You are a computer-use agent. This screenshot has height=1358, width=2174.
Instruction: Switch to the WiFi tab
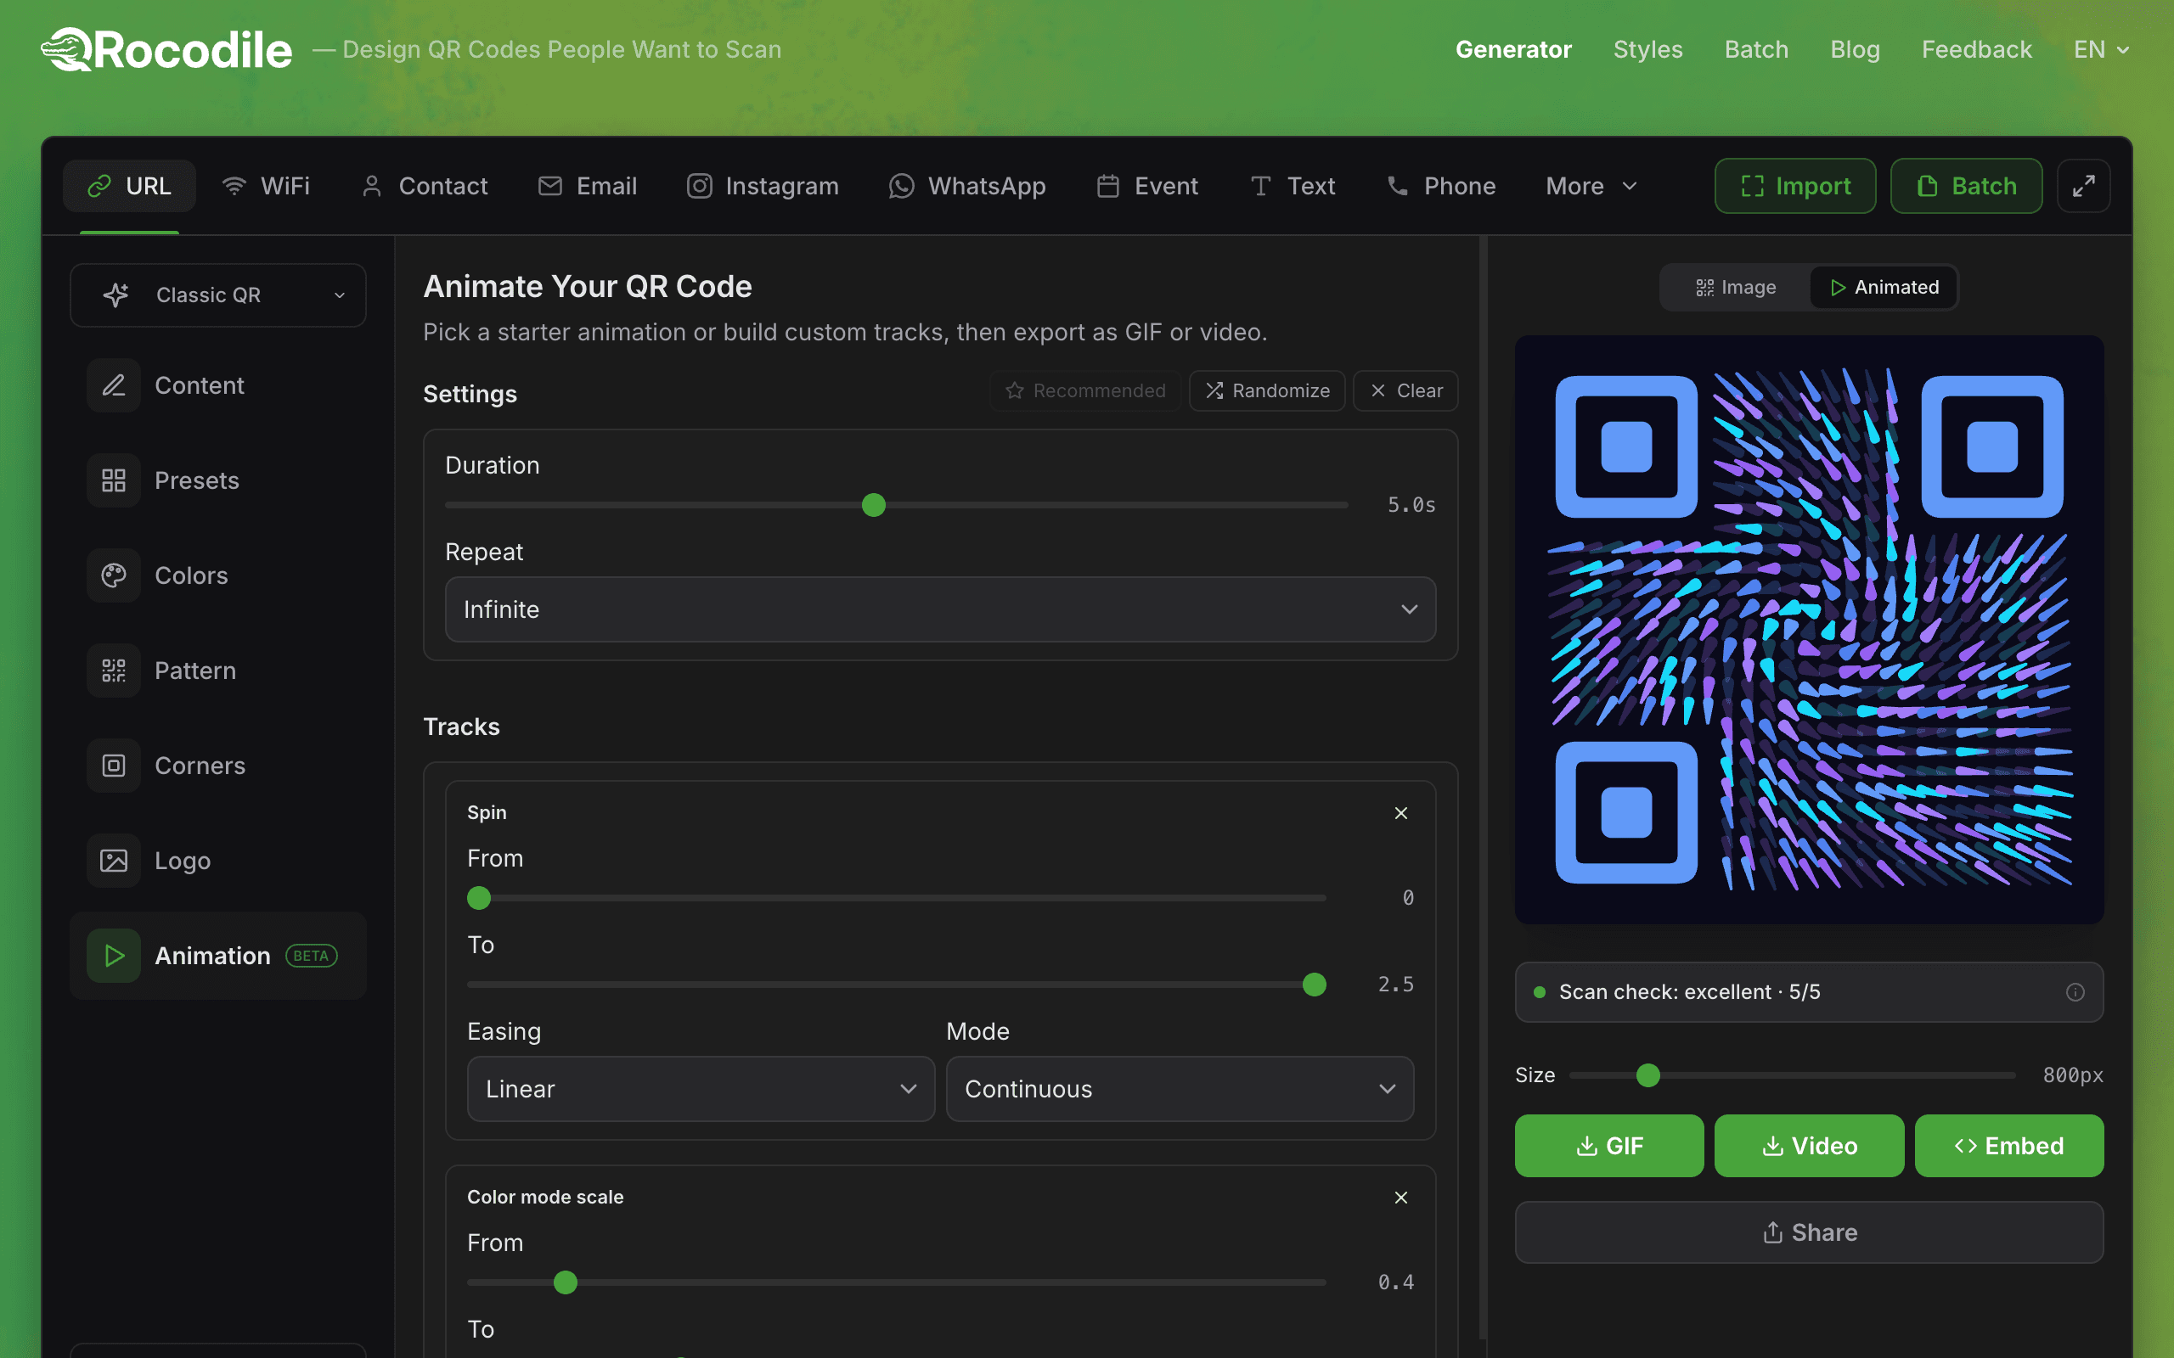[266, 186]
